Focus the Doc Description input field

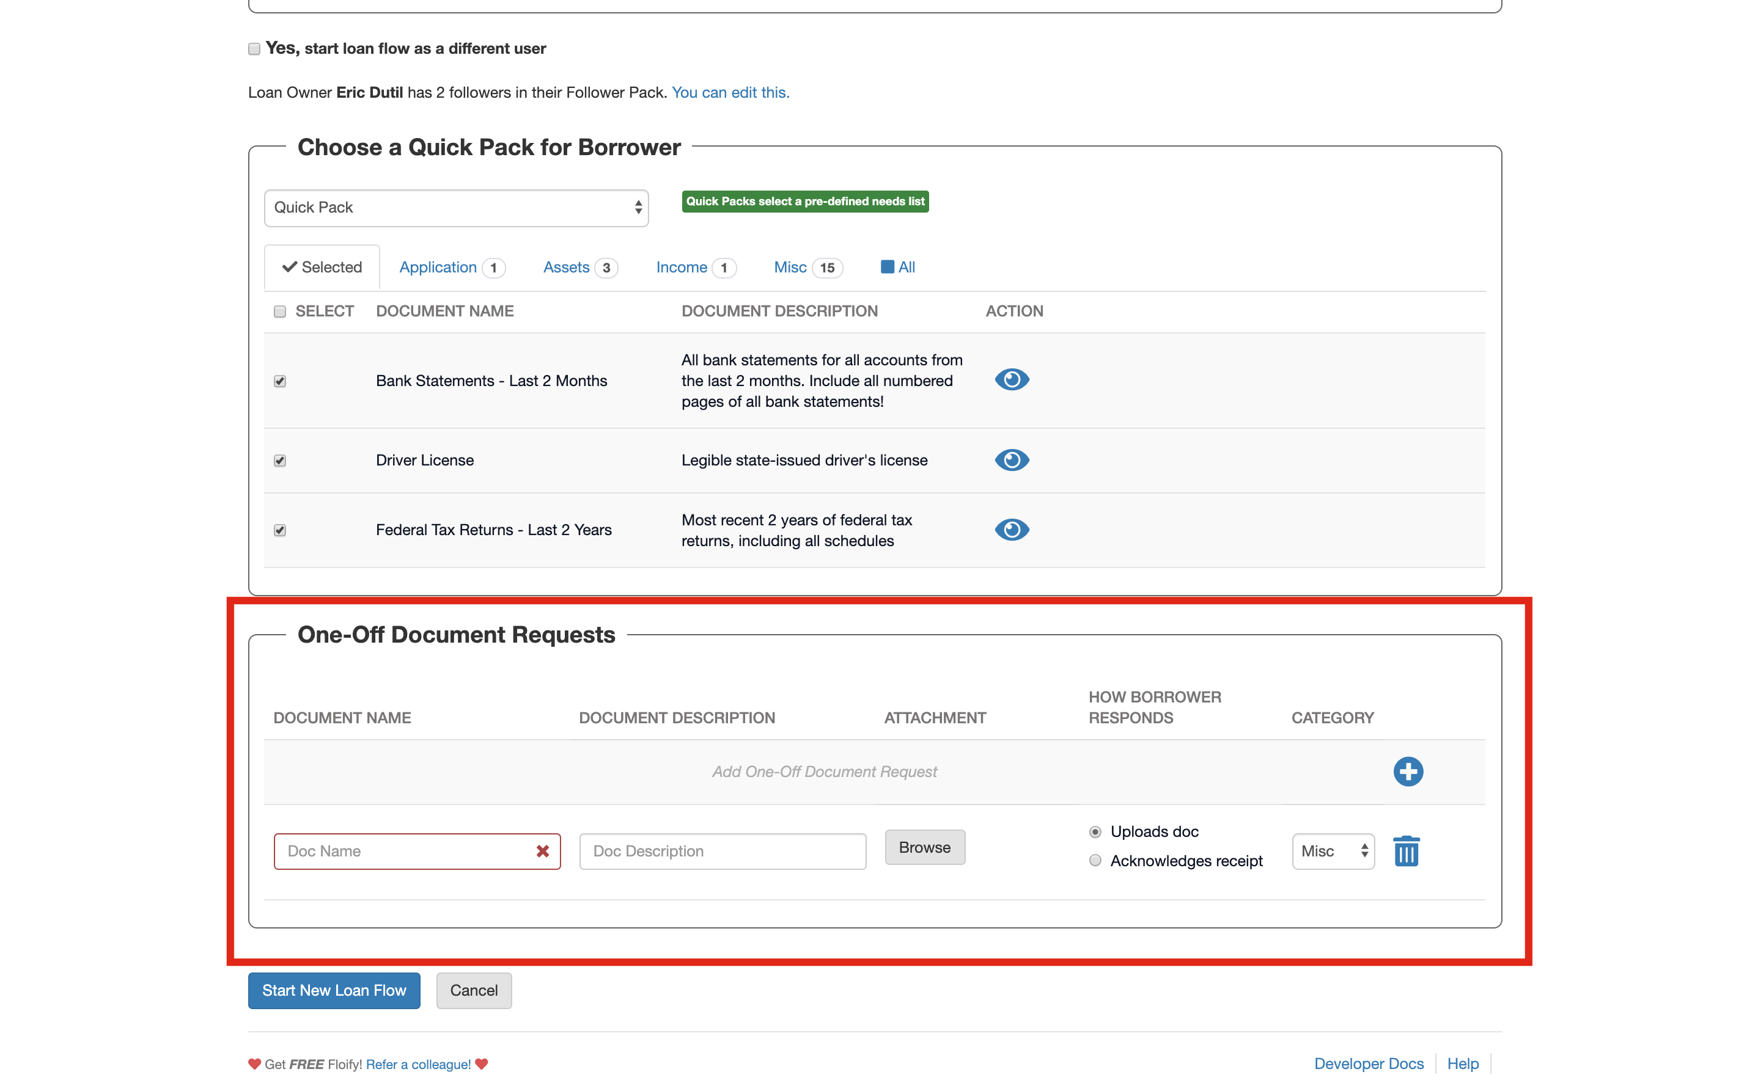722,852
